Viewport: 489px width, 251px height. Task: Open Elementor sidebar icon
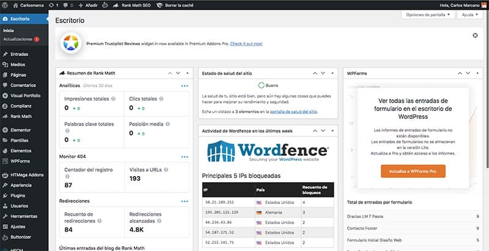tap(5, 130)
